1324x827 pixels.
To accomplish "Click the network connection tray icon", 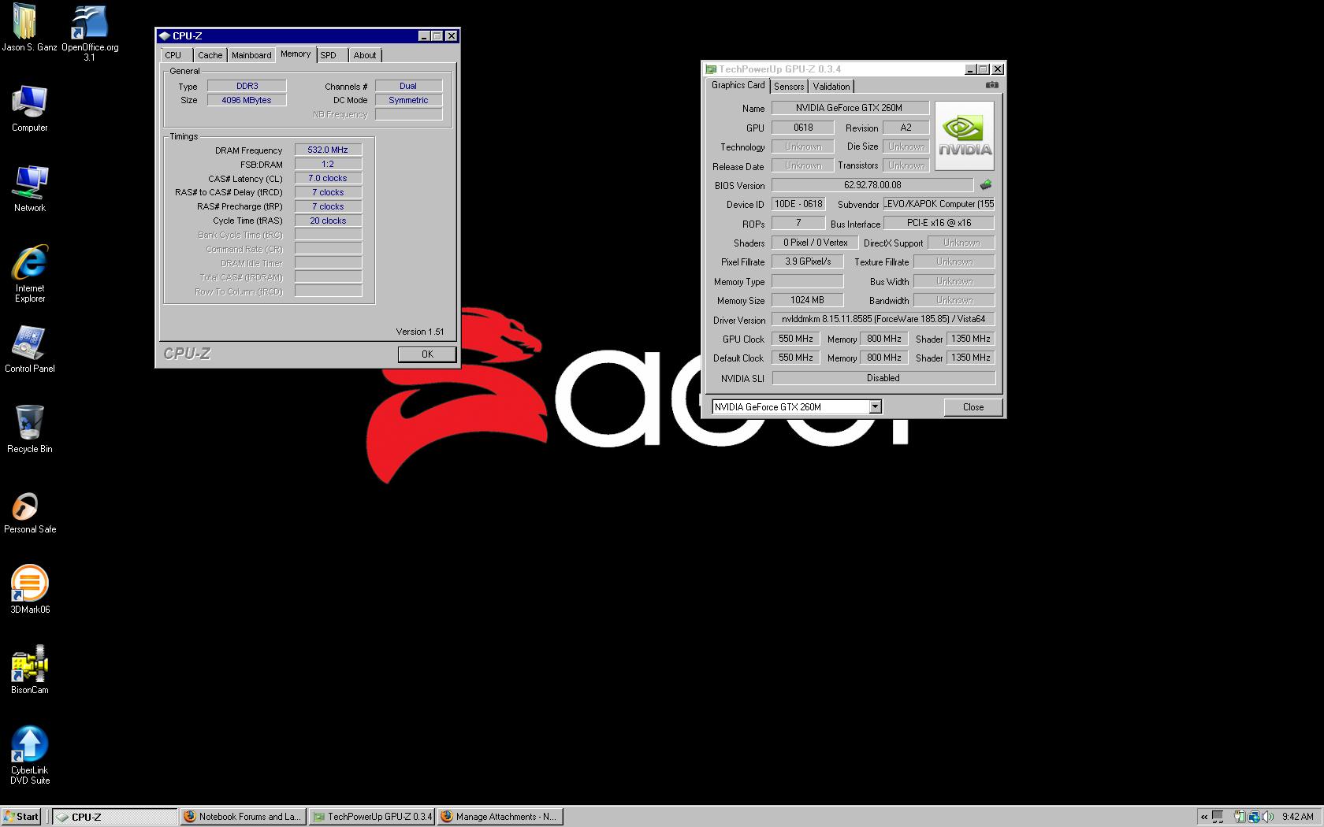I will tap(1254, 817).
